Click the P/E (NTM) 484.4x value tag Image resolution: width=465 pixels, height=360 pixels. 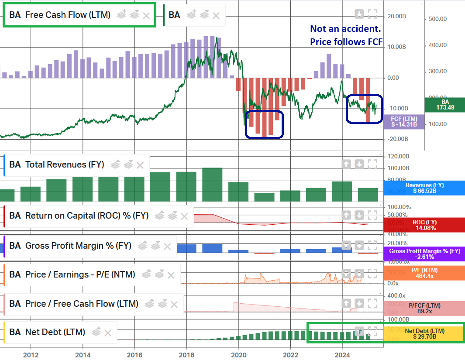pyautogui.click(x=424, y=273)
